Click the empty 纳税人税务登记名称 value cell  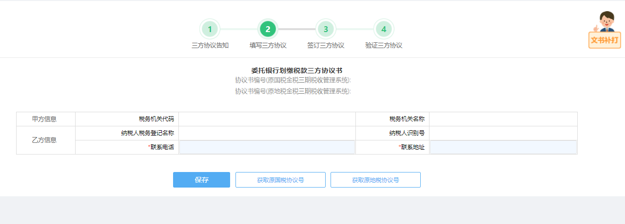point(267,133)
